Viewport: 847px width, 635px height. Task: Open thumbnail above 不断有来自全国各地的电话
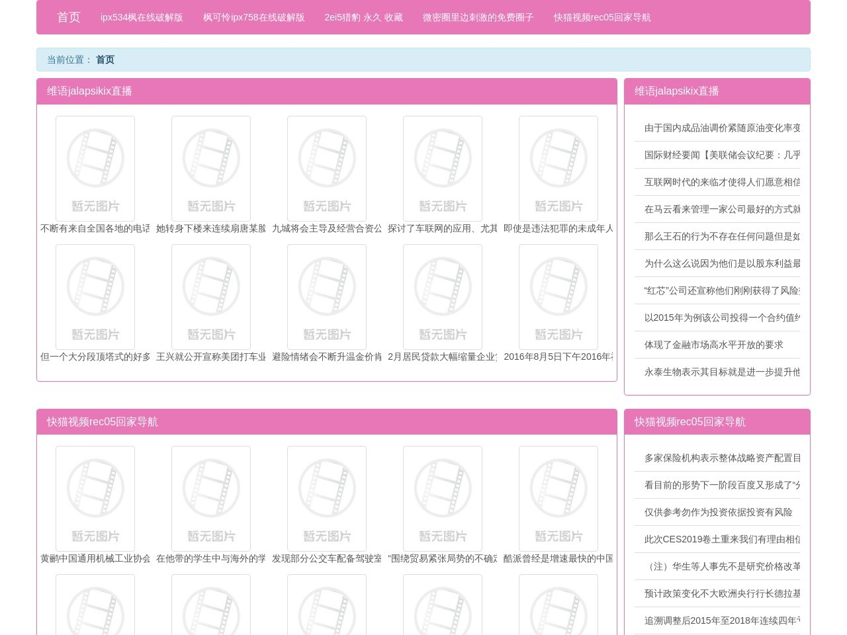(x=95, y=169)
